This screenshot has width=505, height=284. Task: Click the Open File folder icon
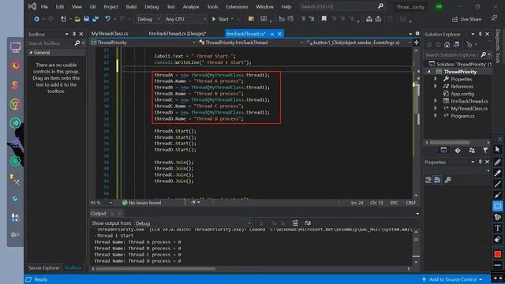click(x=77, y=19)
